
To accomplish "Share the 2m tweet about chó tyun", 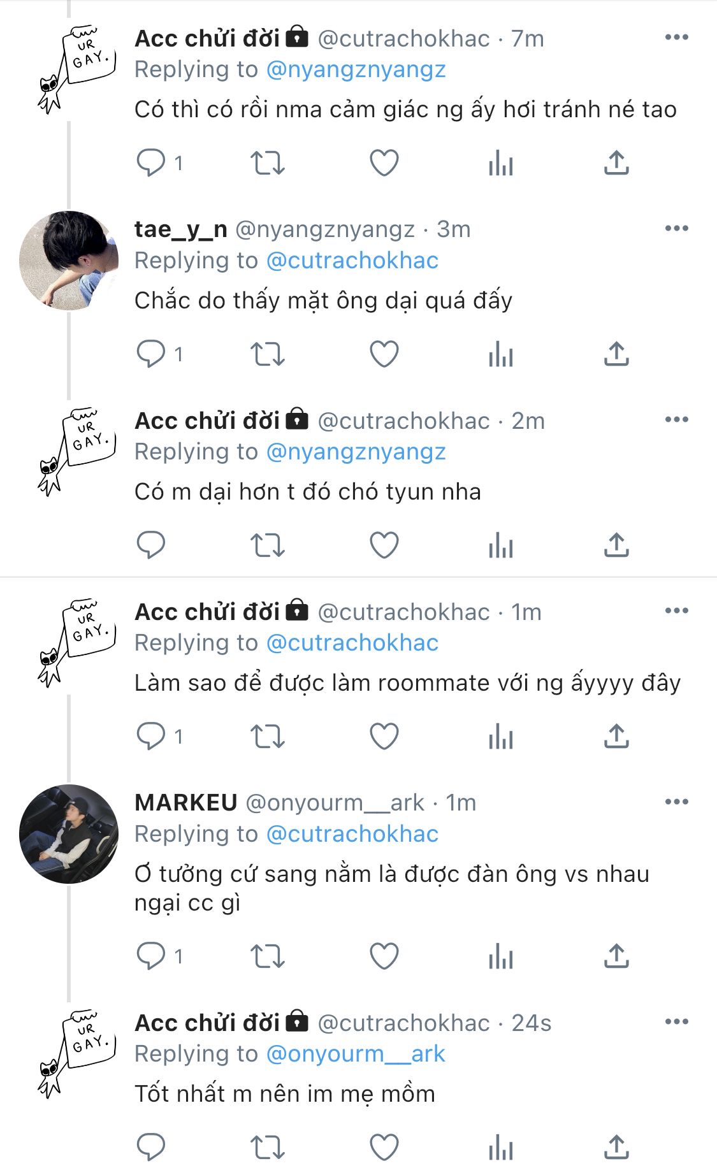I will click(616, 545).
